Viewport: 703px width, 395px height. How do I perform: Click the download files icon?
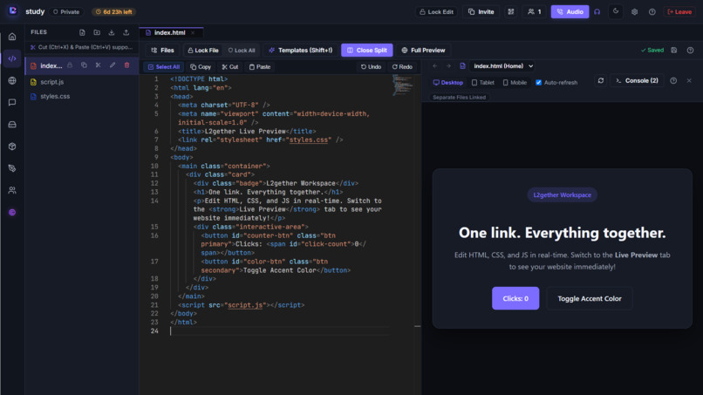point(112,32)
